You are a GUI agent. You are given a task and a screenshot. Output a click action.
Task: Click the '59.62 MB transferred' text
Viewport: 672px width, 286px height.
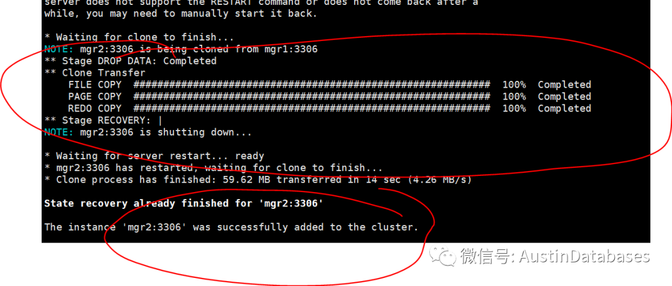[282, 180]
